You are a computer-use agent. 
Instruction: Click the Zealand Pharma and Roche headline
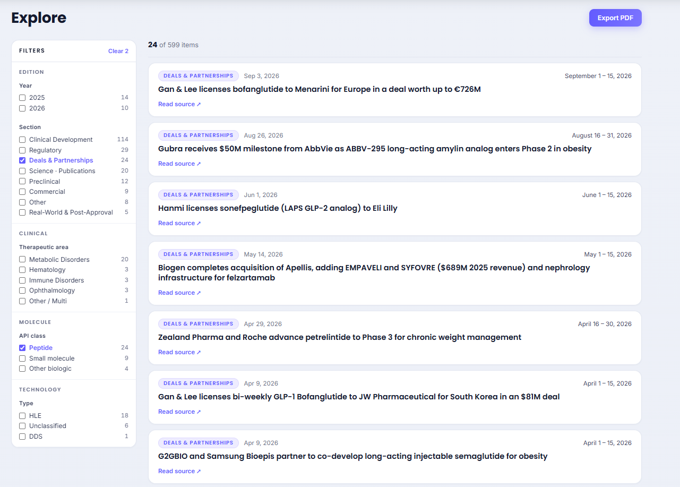340,337
